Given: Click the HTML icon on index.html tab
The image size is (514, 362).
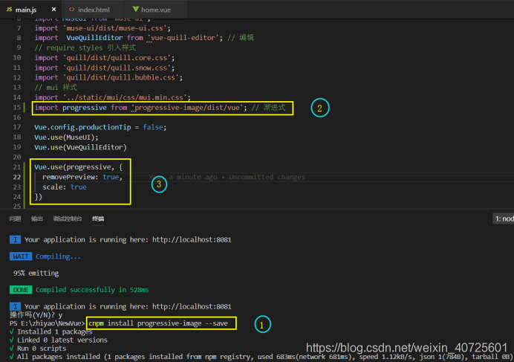Looking at the screenshot, I should click(x=71, y=10).
